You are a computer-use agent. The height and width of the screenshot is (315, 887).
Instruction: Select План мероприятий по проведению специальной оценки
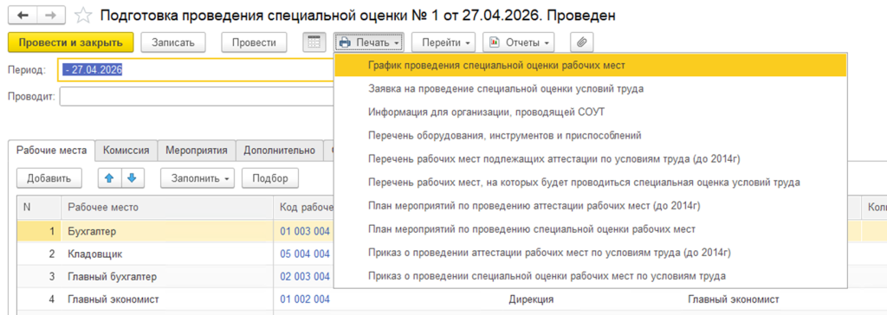591,229
